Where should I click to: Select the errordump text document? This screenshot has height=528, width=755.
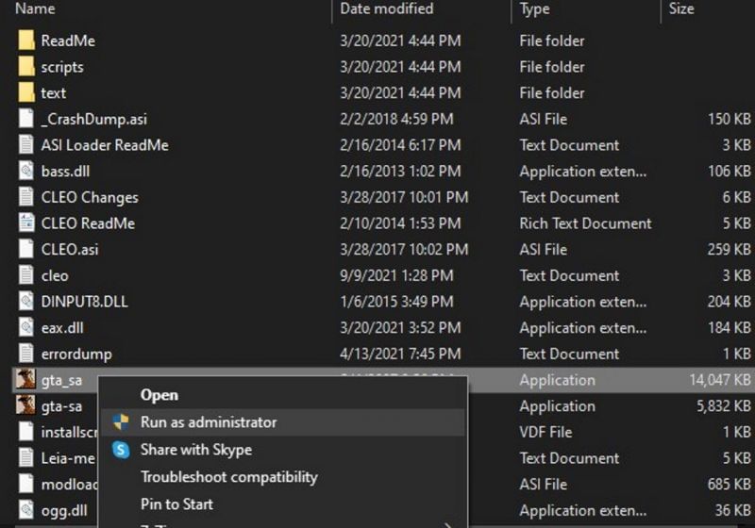[75, 354]
